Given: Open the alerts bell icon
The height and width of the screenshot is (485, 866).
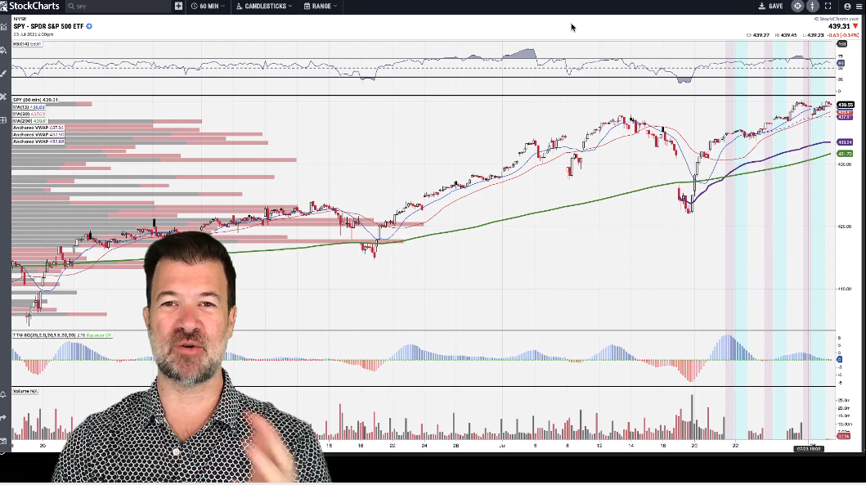Looking at the screenshot, I should (x=4, y=394).
